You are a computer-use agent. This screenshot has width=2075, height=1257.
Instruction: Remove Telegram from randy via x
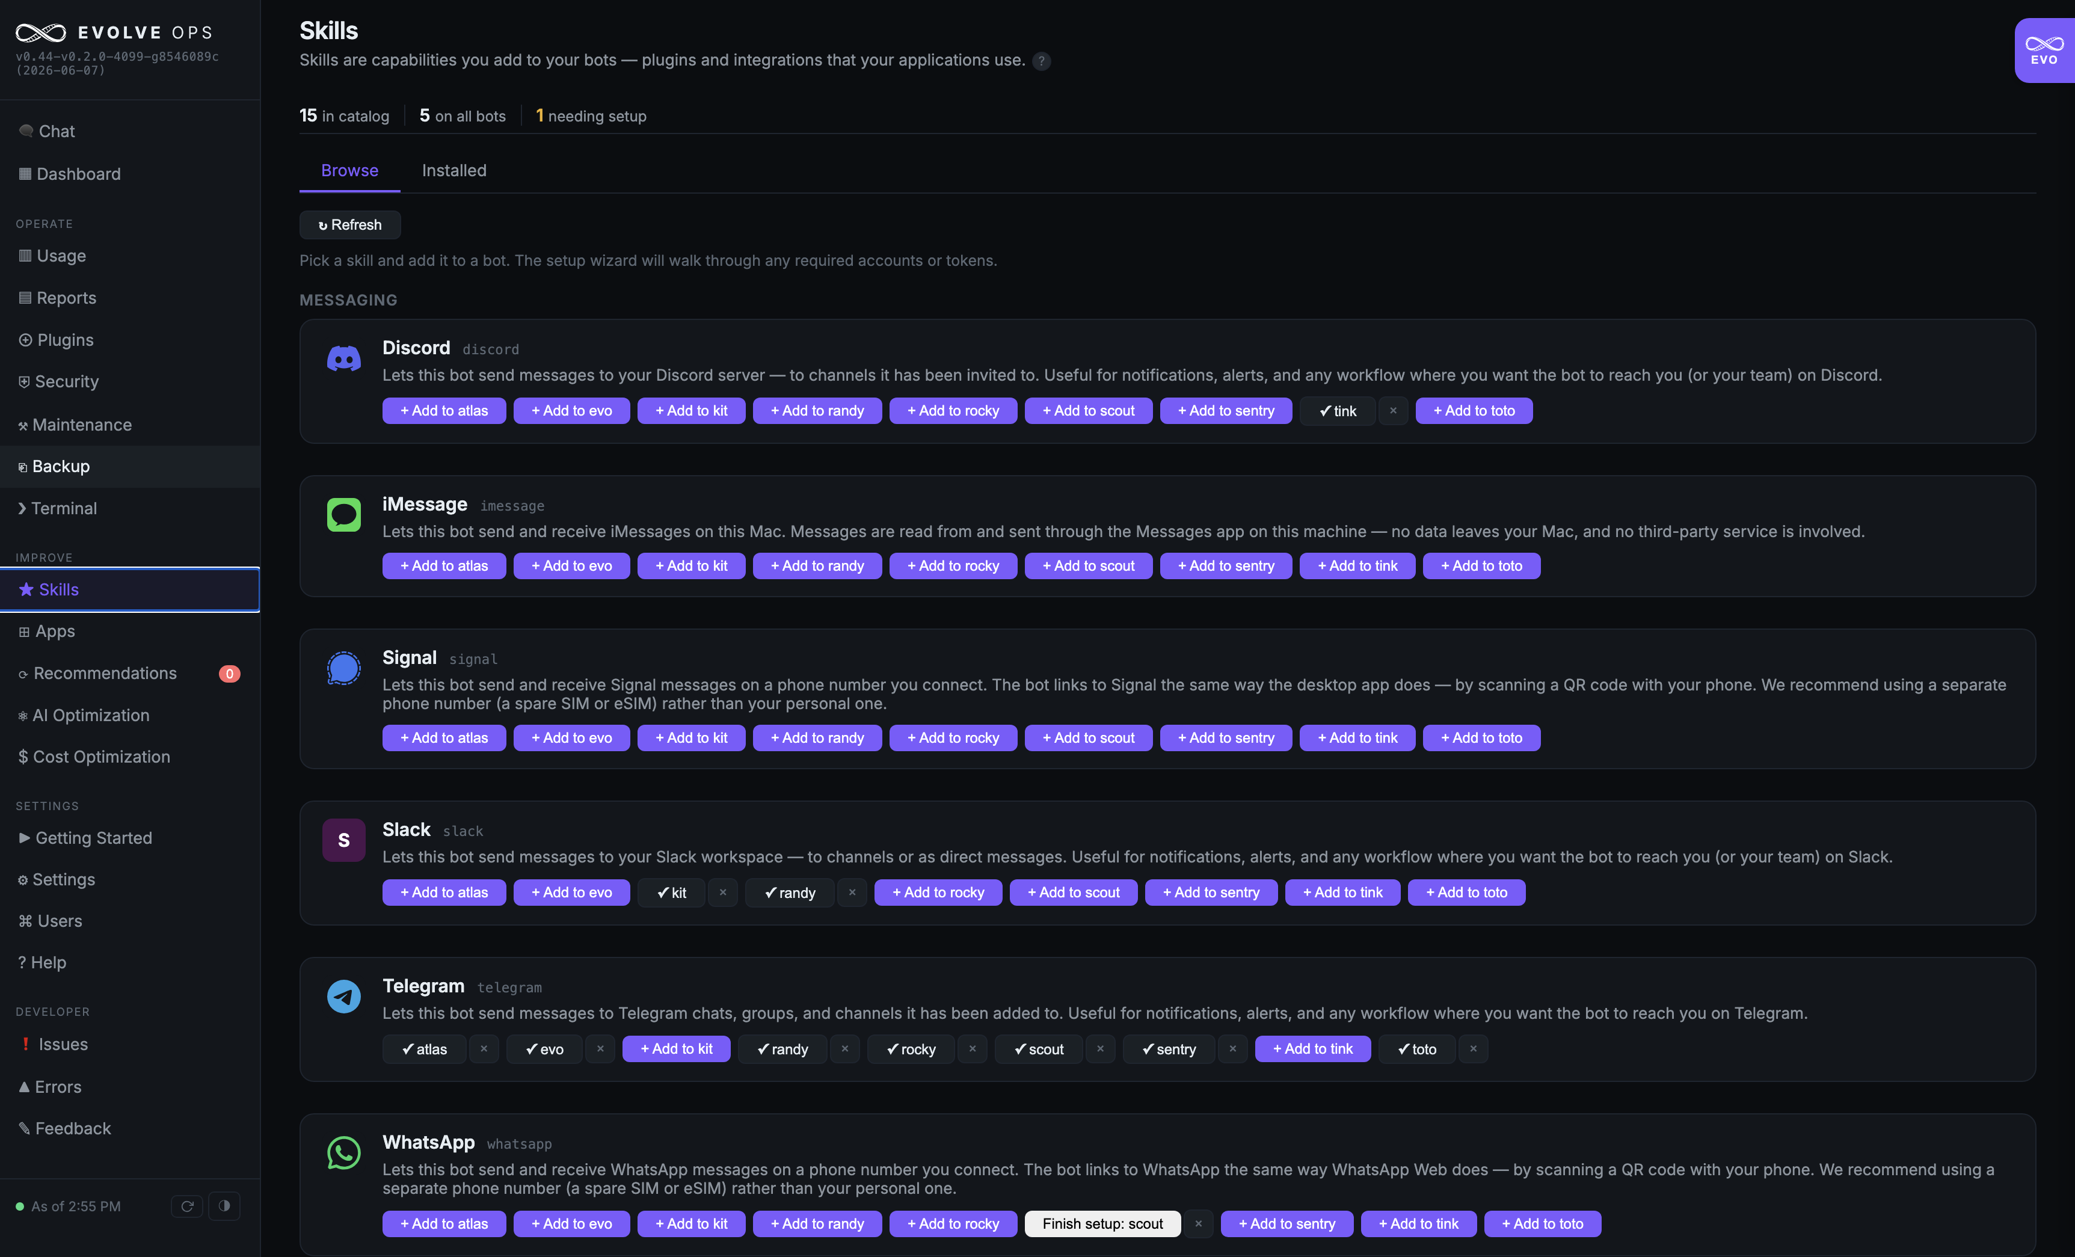(844, 1049)
